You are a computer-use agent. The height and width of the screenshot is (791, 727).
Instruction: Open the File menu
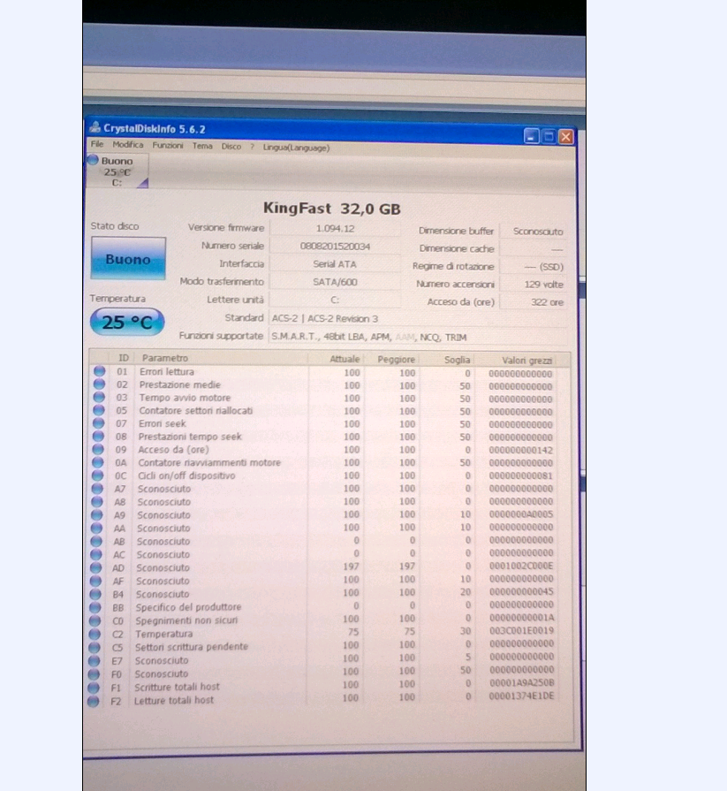[97, 144]
